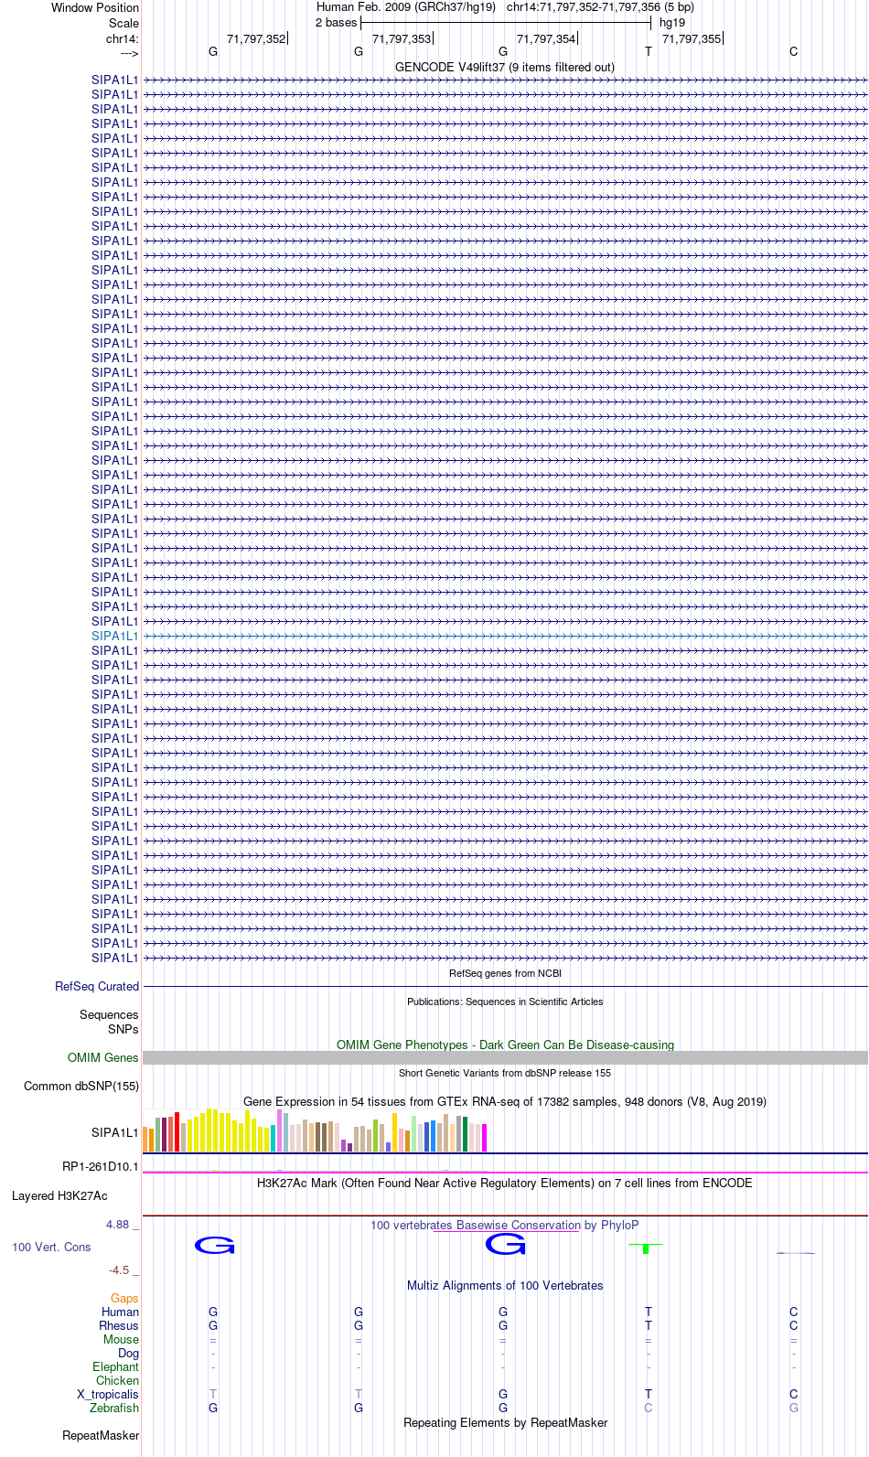869x1457 pixels.
Task: Click the hg19 label beside the scale bar
Action: [x=672, y=22]
